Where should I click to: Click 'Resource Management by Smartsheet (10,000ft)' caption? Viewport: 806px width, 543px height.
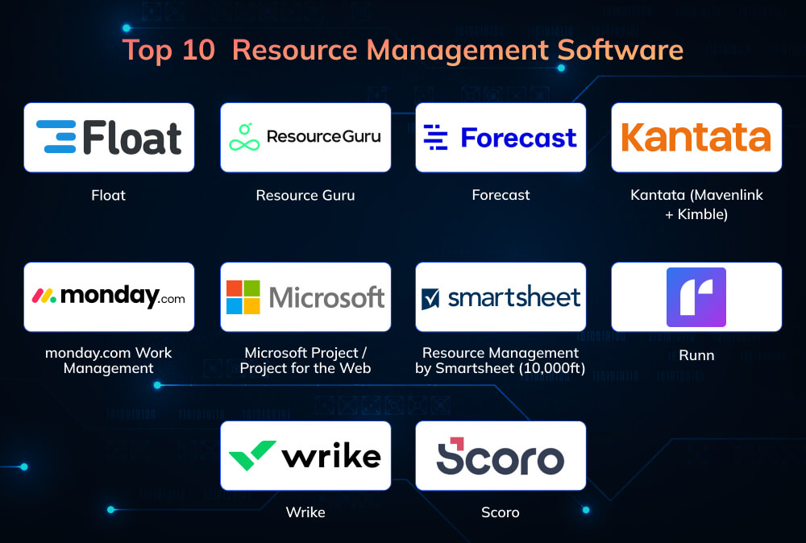(501, 361)
